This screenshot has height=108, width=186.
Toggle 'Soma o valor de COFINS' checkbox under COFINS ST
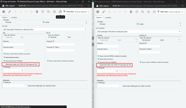(x=140, y=62)
